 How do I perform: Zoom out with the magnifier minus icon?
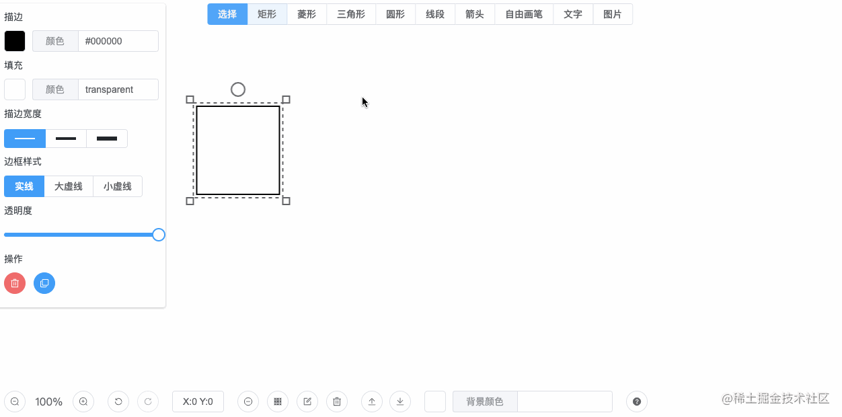[x=15, y=402]
